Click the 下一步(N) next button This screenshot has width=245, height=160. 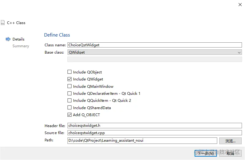point(206,153)
